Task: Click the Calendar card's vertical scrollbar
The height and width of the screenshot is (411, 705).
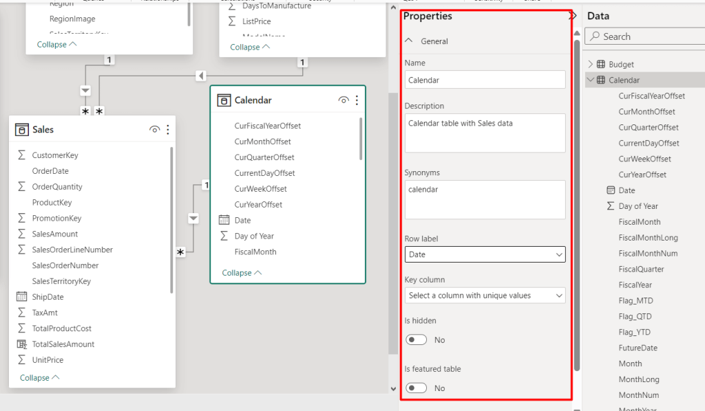Action: coord(361,139)
